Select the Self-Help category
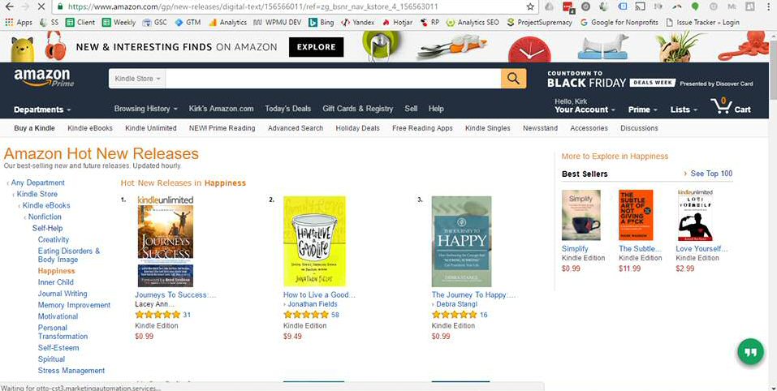The height and width of the screenshot is (391, 777). coord(47,228)
